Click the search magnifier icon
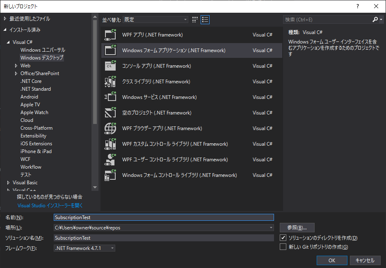 pyautogui.click(x=375, y=19)
